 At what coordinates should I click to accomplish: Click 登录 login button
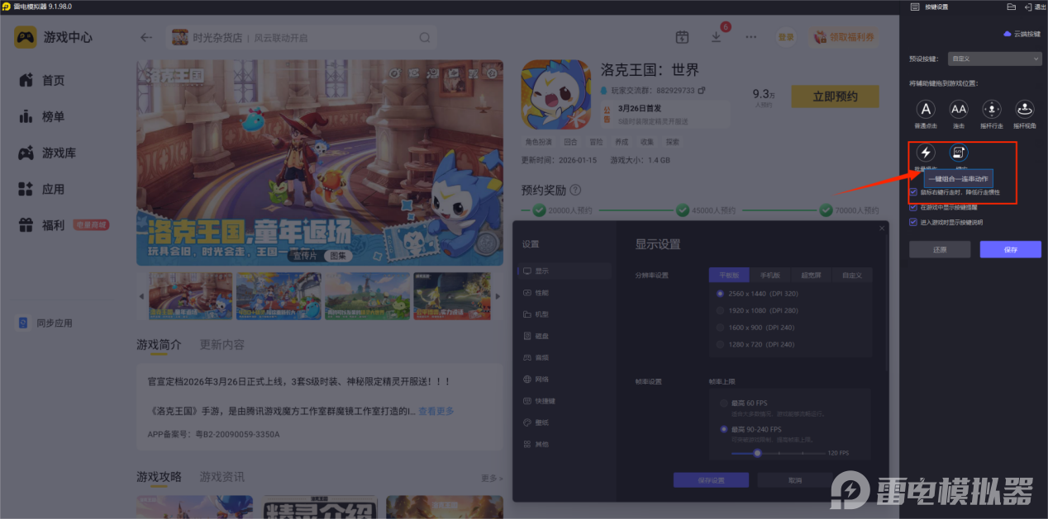786,37
